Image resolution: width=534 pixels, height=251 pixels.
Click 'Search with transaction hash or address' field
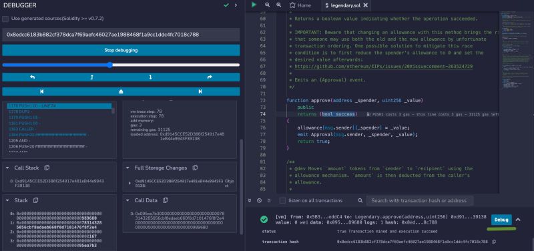click(x=420, y=200)
